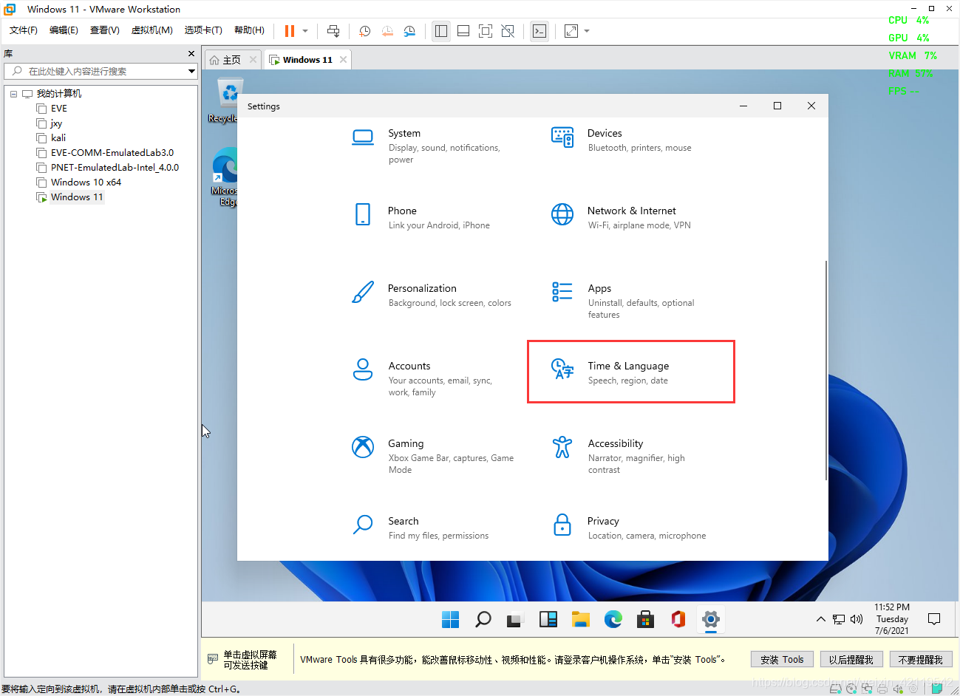
Task: Send Ctrl+Alt+Del to the virtual machine
Action: [x=333, y=31]
